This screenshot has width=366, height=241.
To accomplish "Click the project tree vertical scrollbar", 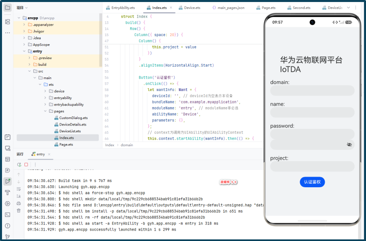I will (x=101, y=40).
